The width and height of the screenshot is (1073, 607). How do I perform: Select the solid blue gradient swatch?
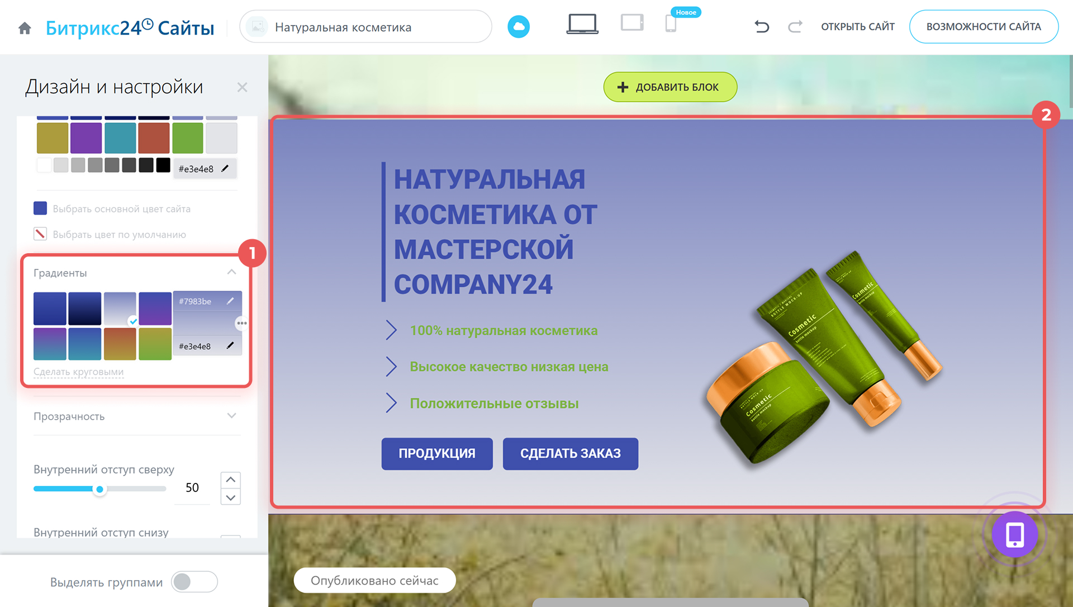tap(50, 309)
